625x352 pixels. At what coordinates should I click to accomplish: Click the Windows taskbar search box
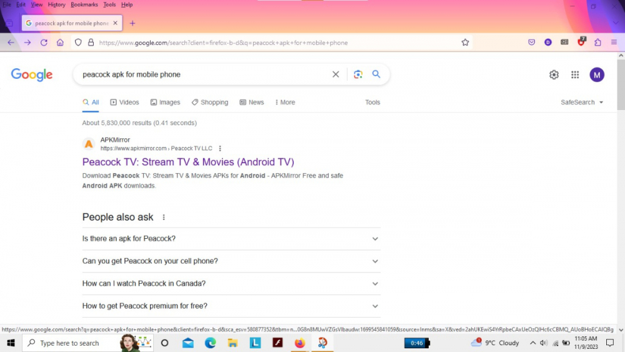[87, 343]
